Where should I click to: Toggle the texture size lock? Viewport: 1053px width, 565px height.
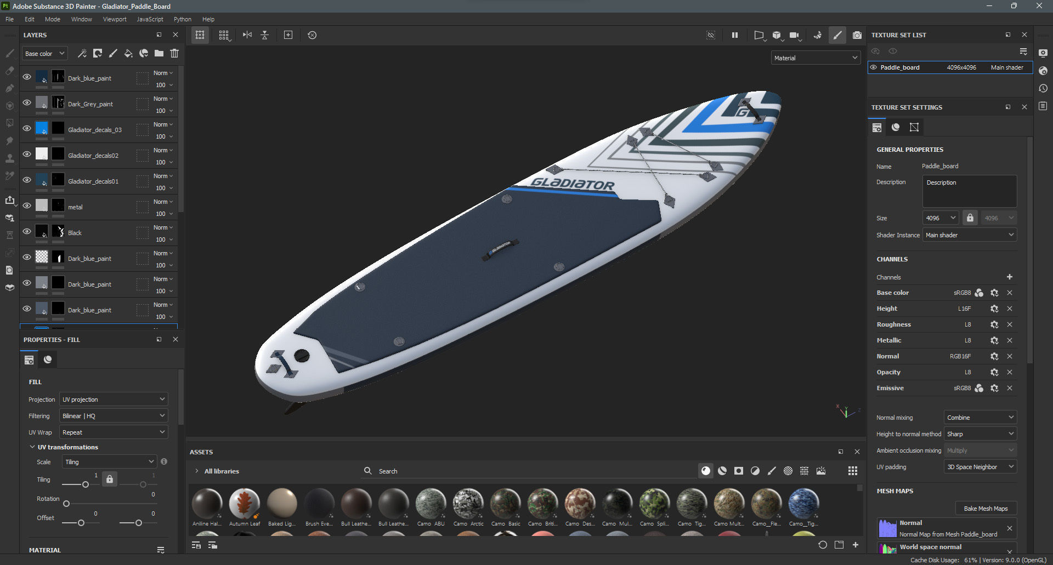coord(970,218)
